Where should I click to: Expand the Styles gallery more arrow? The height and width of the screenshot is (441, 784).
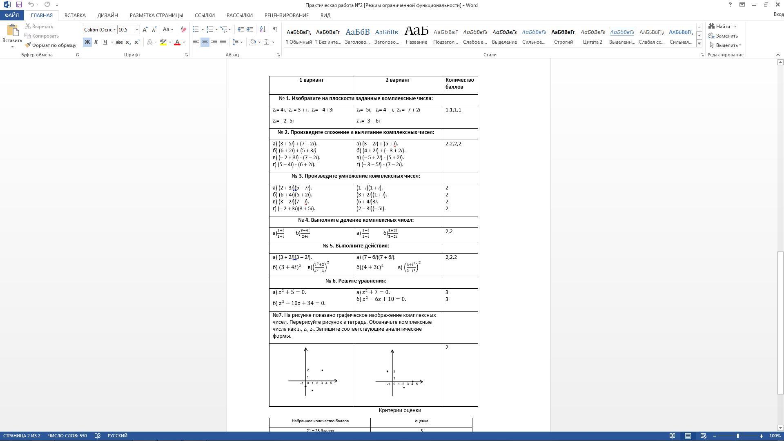point(699,43)
